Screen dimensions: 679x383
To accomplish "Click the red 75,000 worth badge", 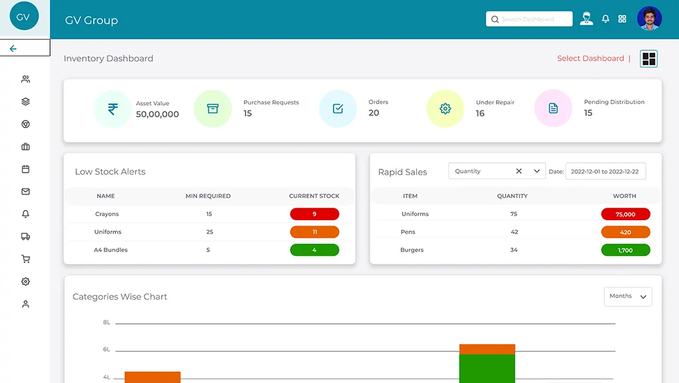I will (x=626, y=214).
